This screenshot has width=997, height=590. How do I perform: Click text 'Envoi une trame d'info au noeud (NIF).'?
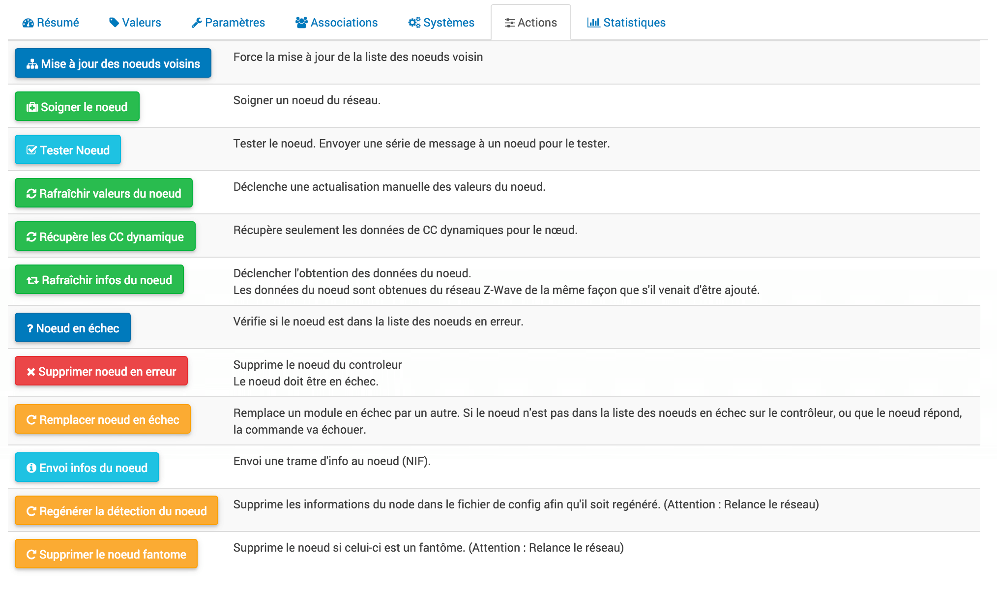coord(332,461)
